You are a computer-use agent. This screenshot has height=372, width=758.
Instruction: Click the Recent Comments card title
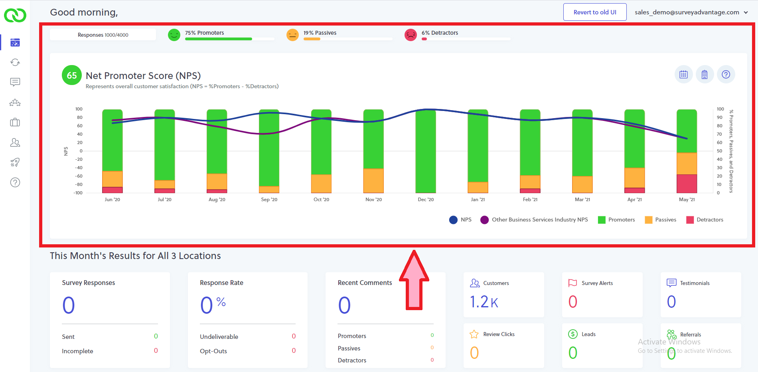365,283
